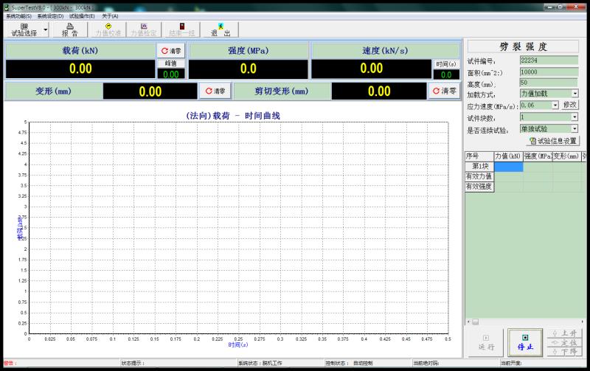Click the 上升 raise button
The image size is (590, 371).
pyautogui.click(x=564, y=333)
